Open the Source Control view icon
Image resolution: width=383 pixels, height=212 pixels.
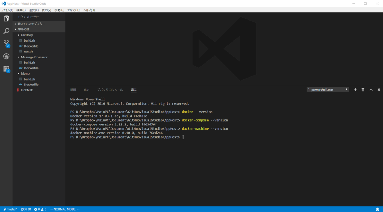pyautogui.click(x=6, y=44)
